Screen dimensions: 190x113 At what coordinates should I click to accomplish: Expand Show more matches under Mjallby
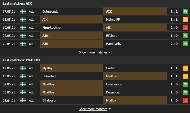tap(93, 109)
